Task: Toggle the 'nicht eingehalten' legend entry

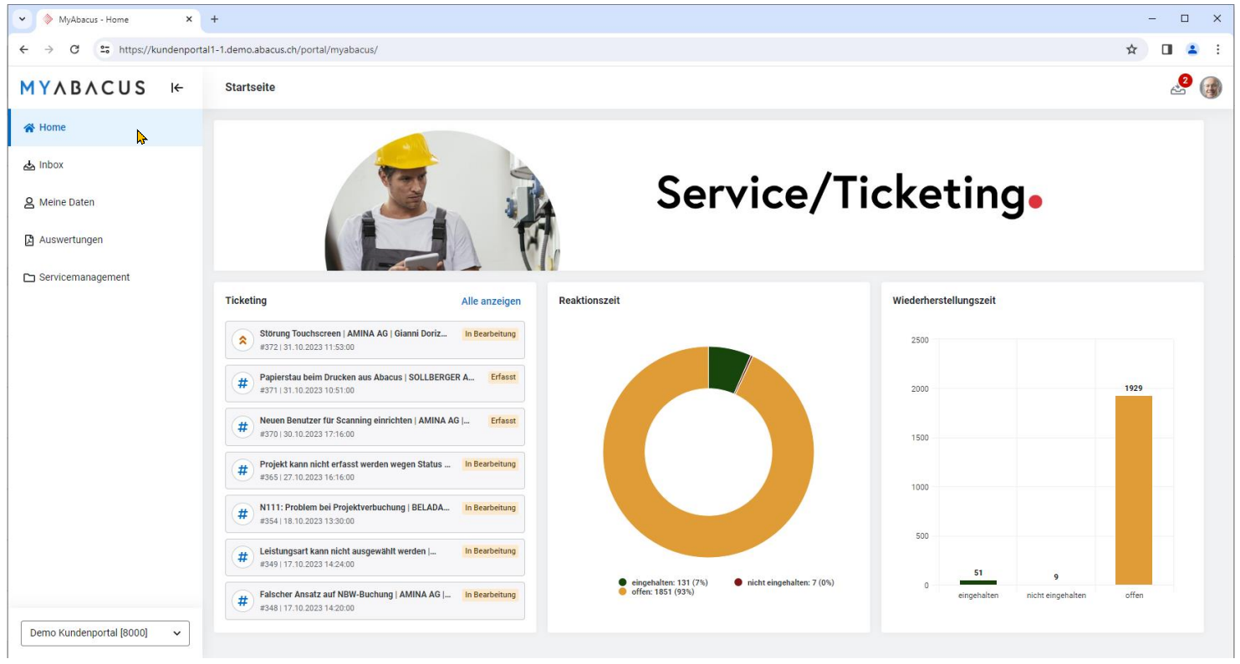Action: click(x=783, y=582)
